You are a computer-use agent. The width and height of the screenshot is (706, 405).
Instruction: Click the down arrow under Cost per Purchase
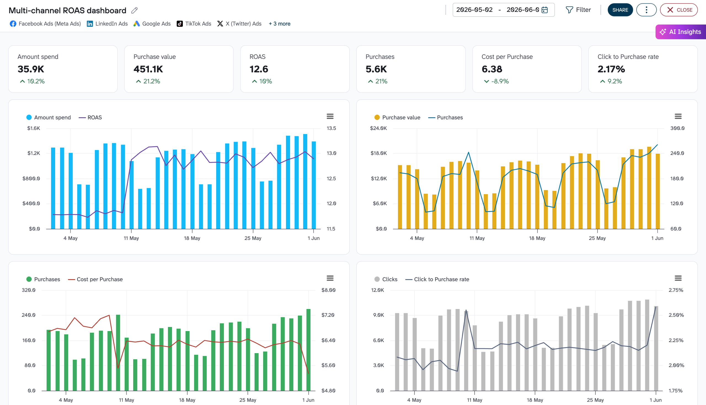(x=486, y=81)
